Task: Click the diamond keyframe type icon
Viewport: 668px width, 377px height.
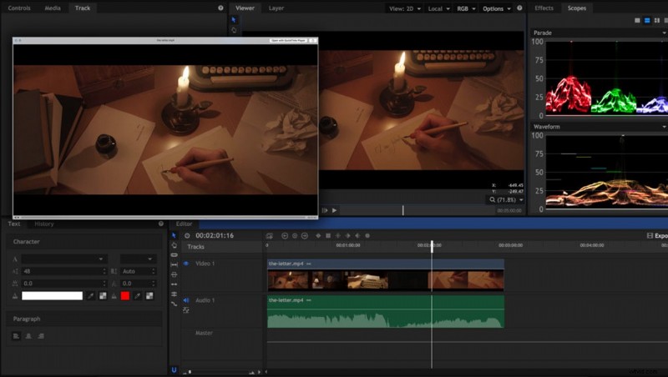Action: (318, 236)
